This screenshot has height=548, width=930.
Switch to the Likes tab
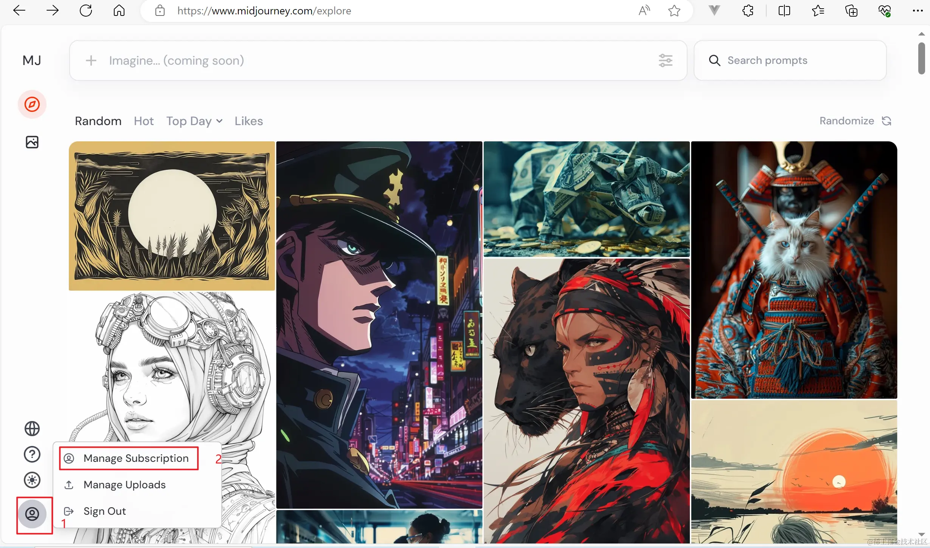coord(248,121)
